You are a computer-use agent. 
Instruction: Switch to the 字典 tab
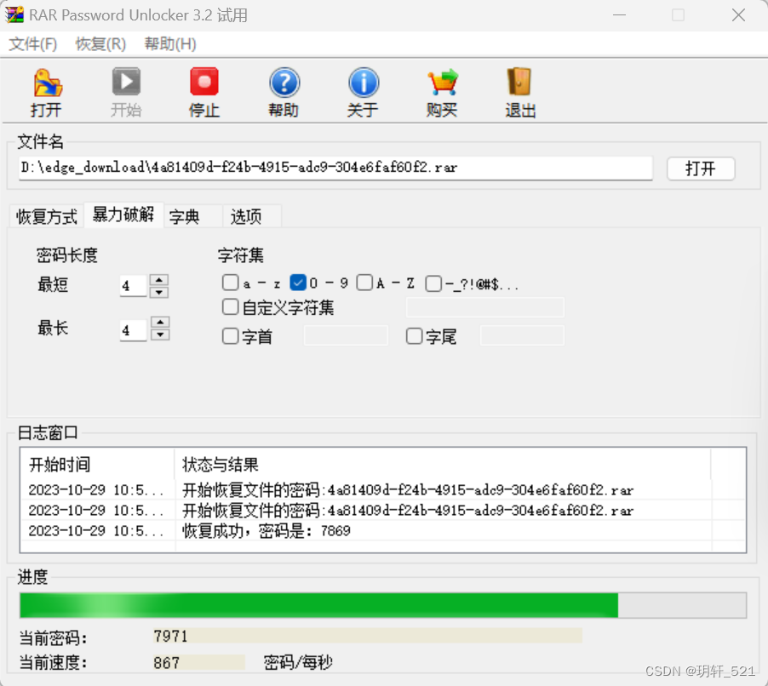pos(192,216)
